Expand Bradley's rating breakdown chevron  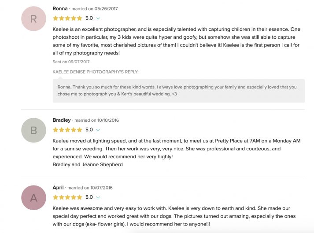click(x=98, y=130)
